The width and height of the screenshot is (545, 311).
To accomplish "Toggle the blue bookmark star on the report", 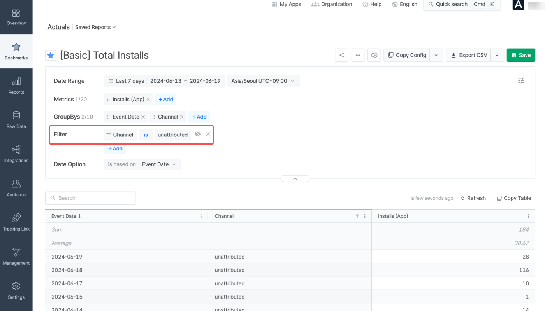I will tap(51, 56).
